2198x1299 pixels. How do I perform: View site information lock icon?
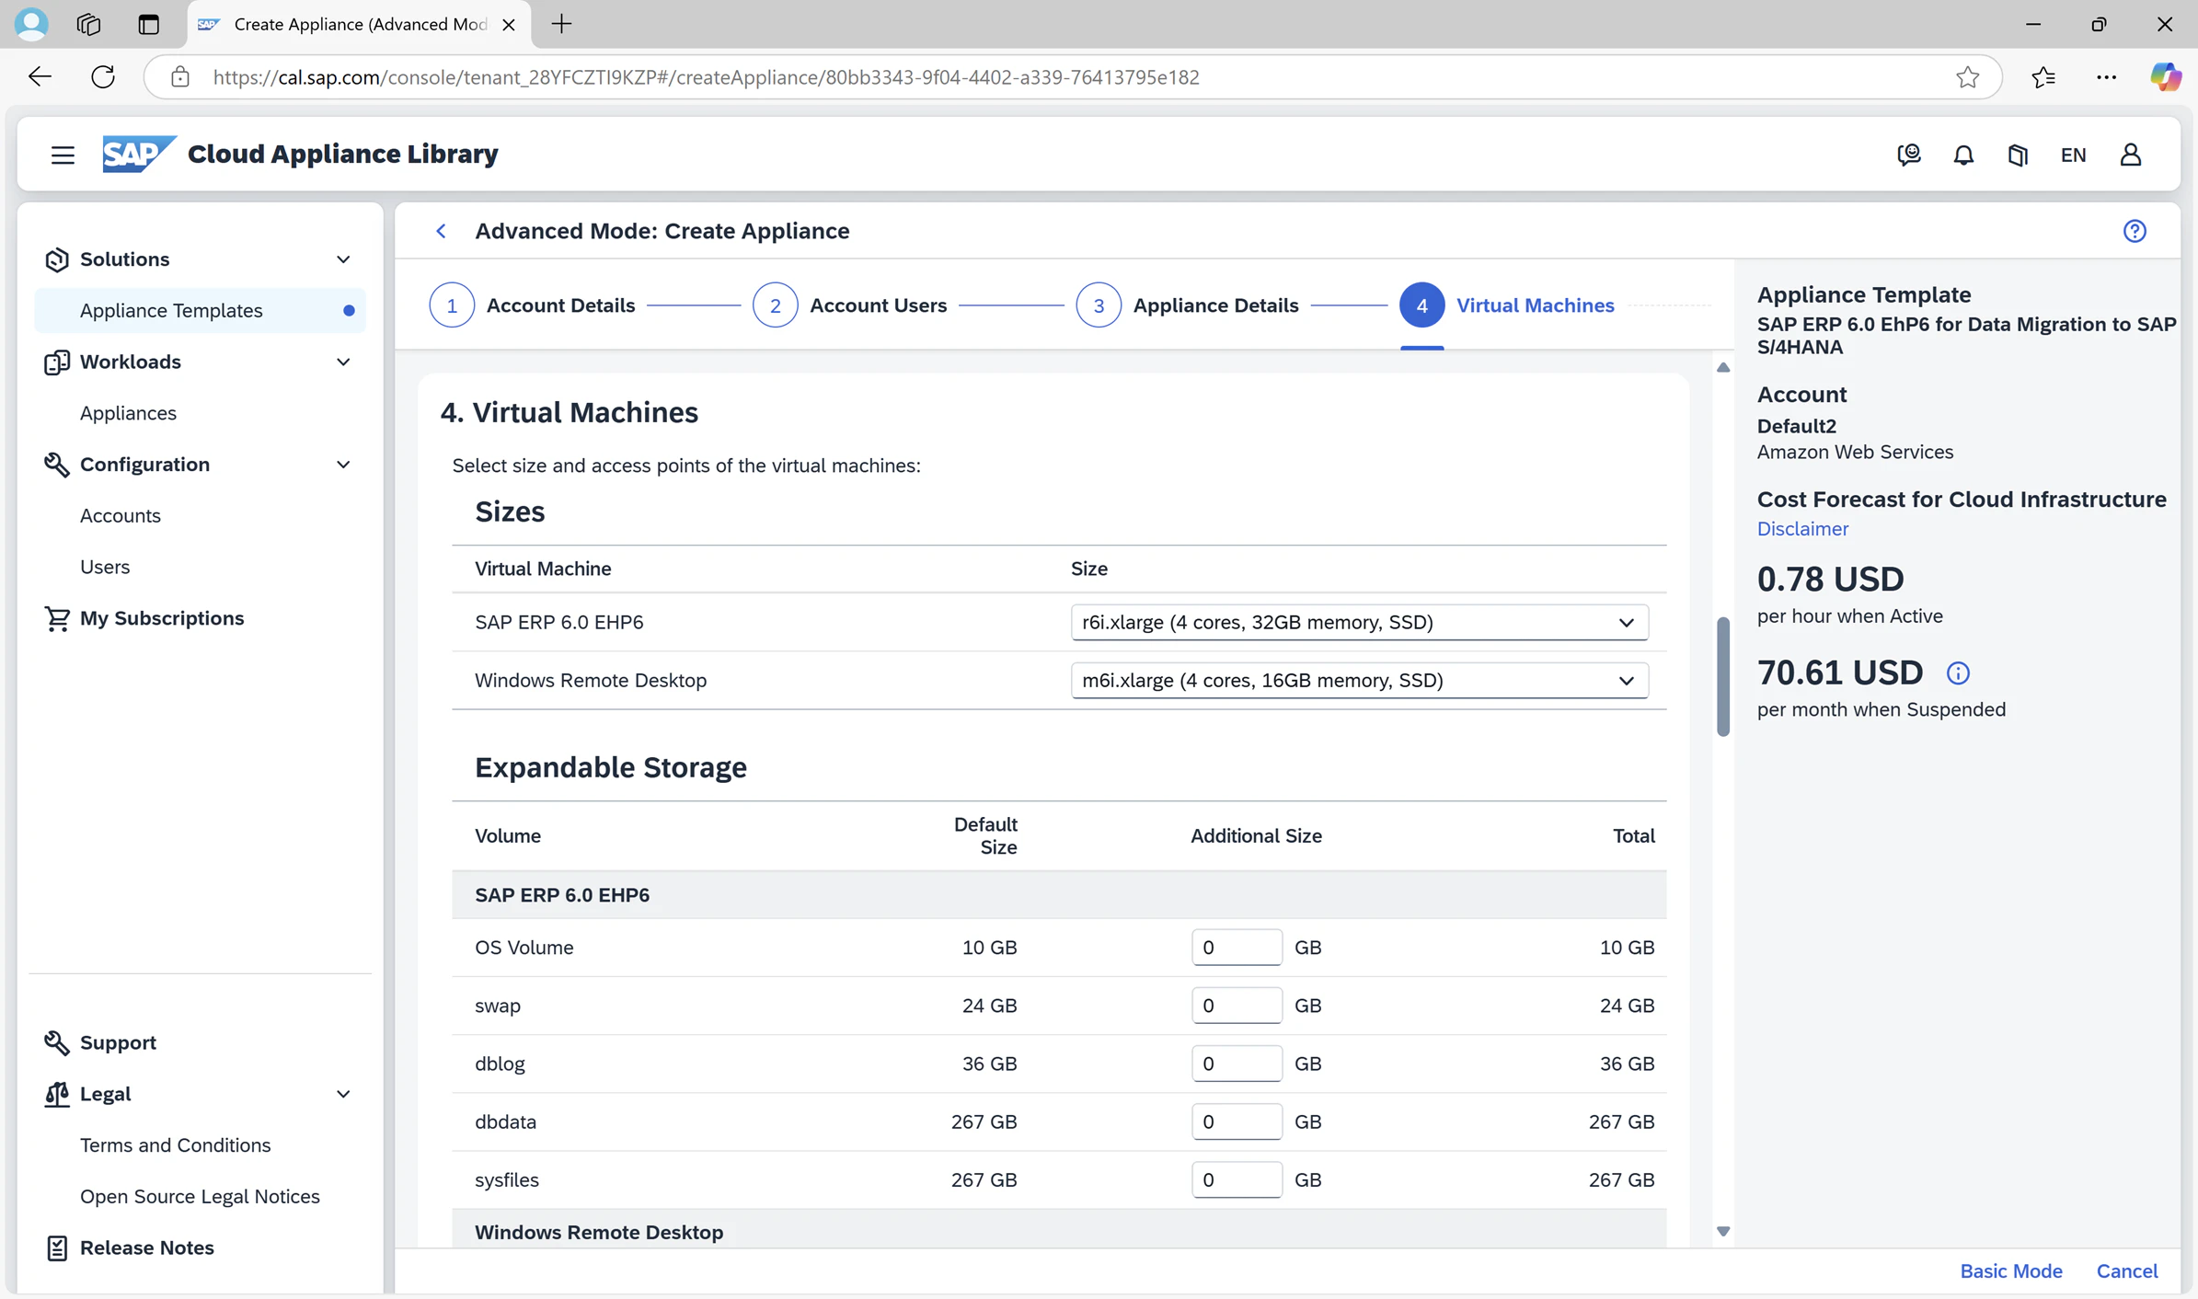(x=180, y=77)
